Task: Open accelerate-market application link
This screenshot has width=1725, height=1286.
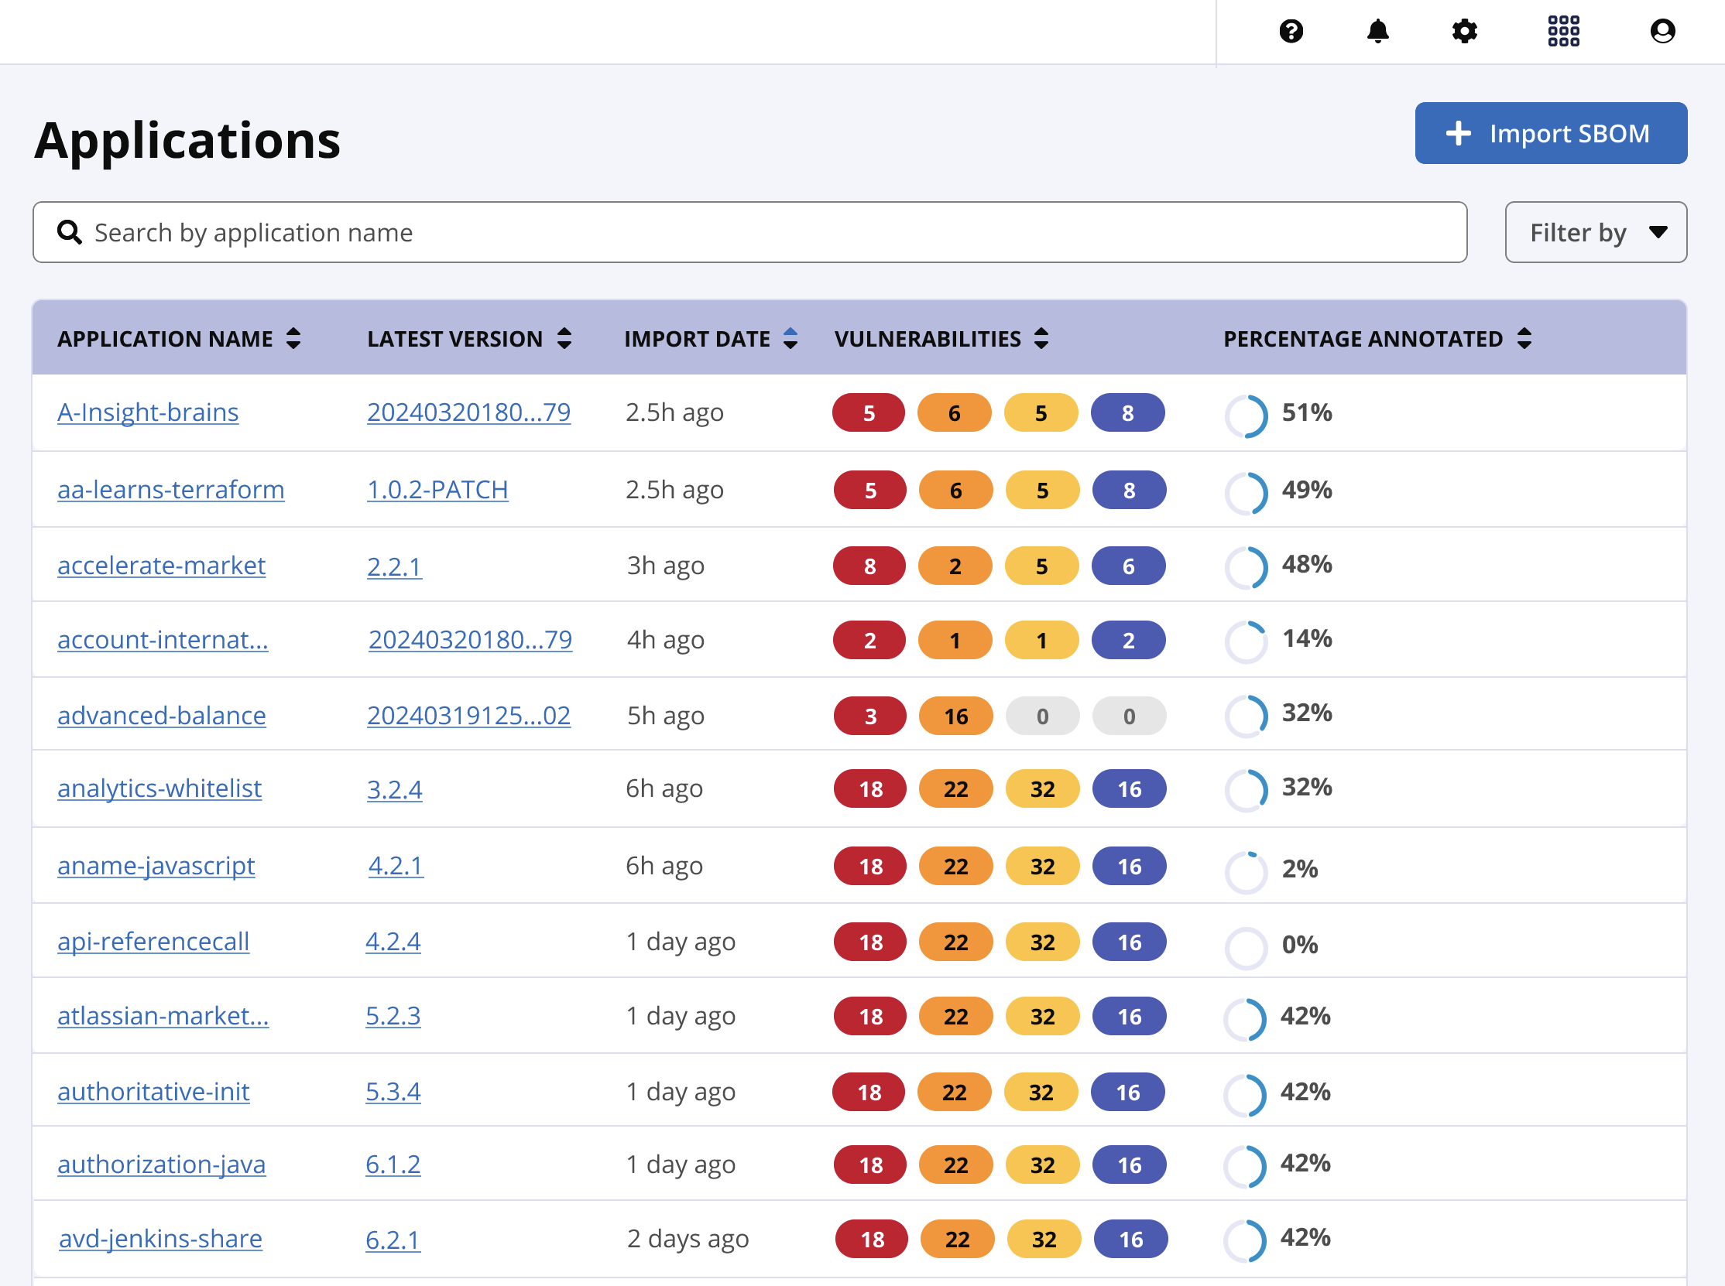Action: [x=161, y=565]
